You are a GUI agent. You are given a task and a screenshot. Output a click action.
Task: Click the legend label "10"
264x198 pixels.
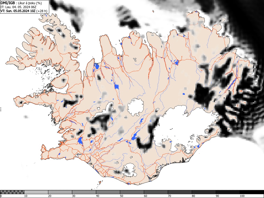pos(26,196)
